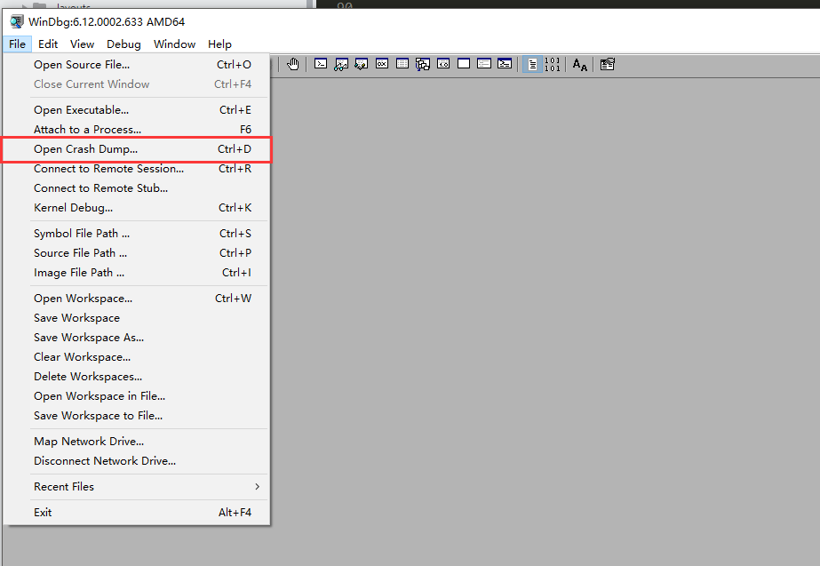820x566 pixels.
Task: Turn on Source mode in the toolbar
Action: (532, 64)
